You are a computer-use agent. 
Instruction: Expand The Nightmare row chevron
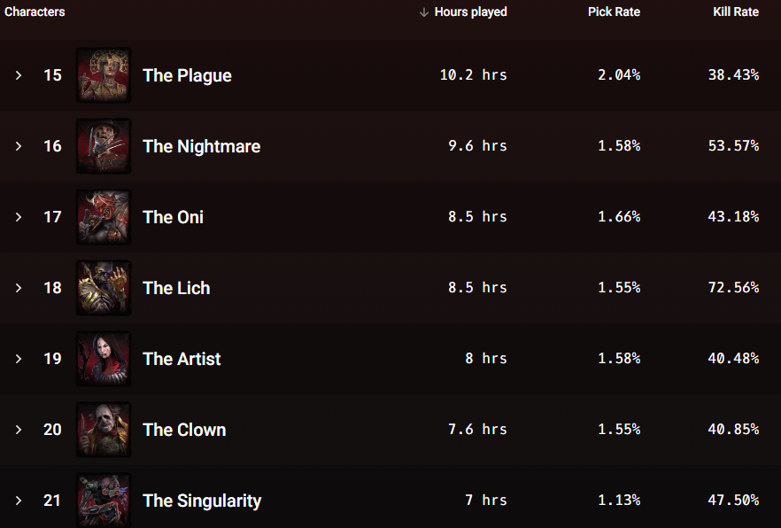click(x=19, y=146)
